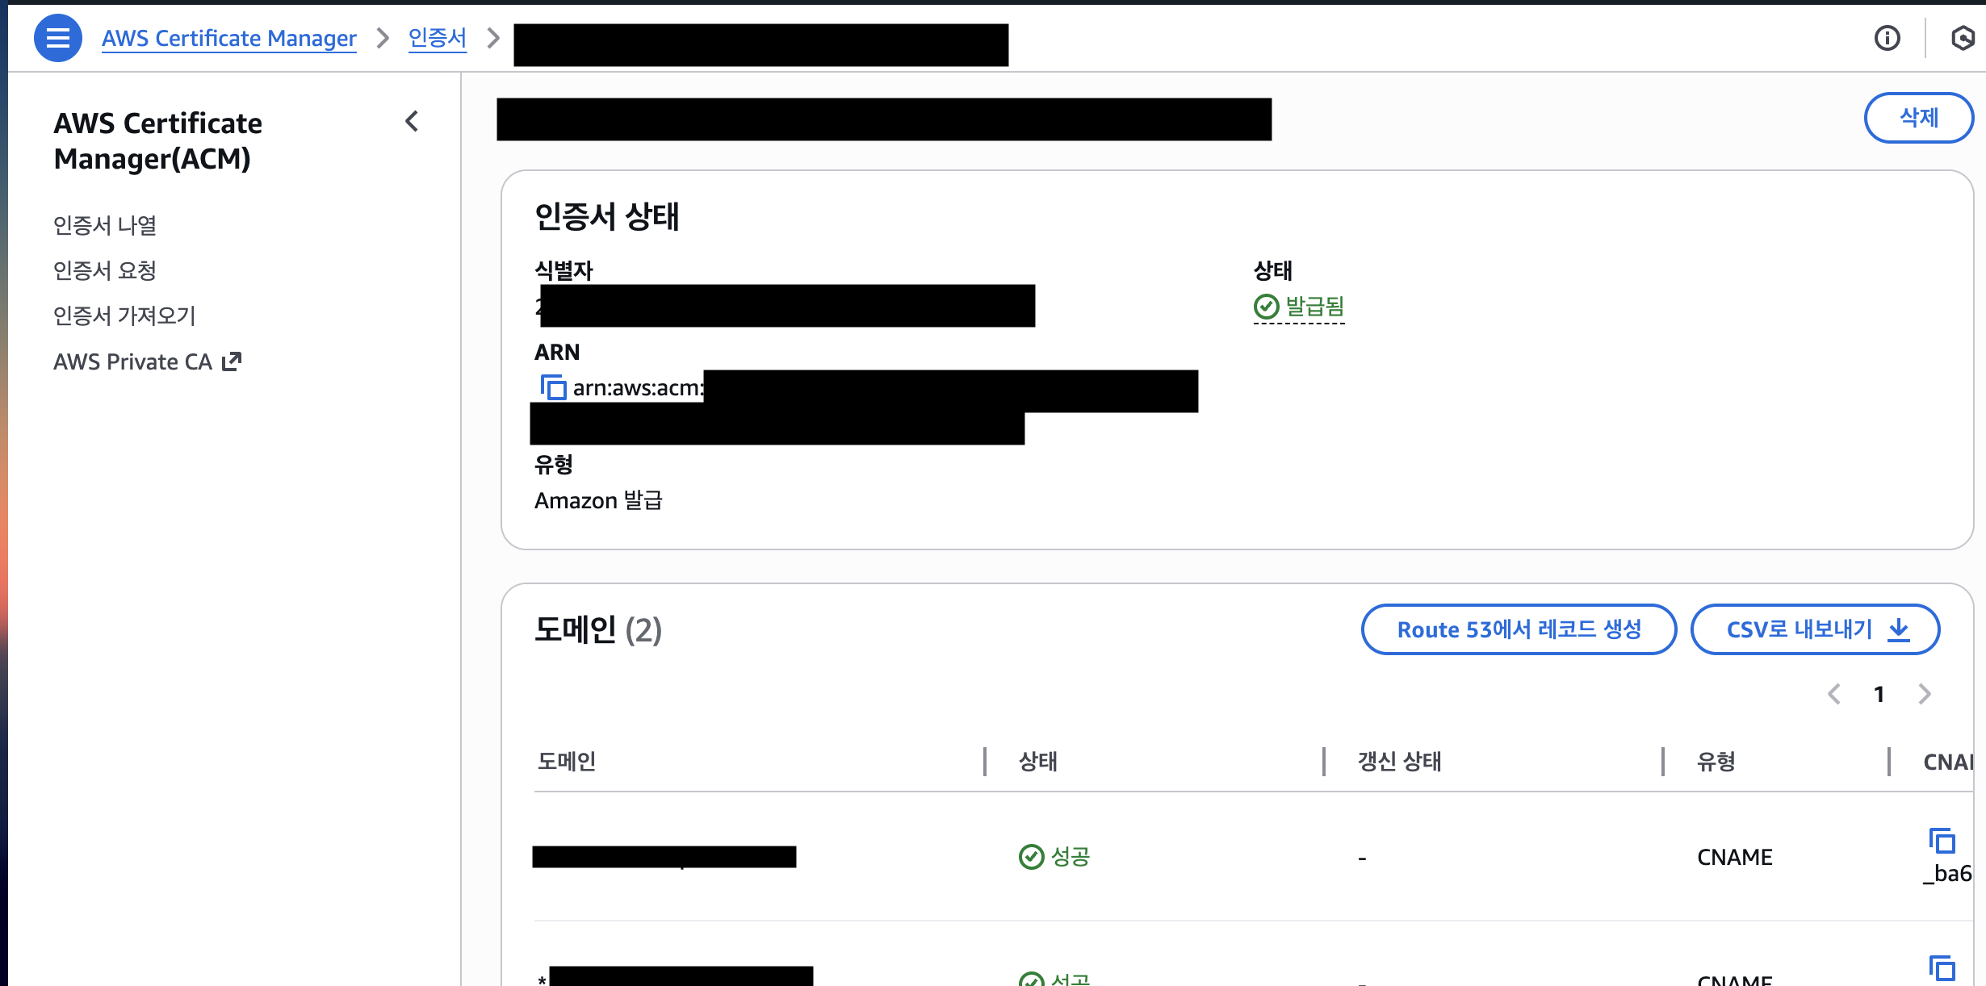The height and width of the screenshot is (986, 1986).
Task: Click the info icon in top bar
Action: pyautogui.click(x=1887, y=38)
